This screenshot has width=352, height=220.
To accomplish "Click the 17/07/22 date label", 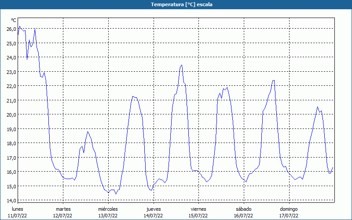I will click(289, 216).
